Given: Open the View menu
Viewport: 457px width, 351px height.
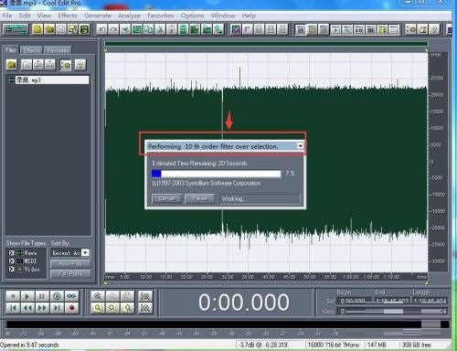Looking at the screenshot, I should click(x=44, y=16).
